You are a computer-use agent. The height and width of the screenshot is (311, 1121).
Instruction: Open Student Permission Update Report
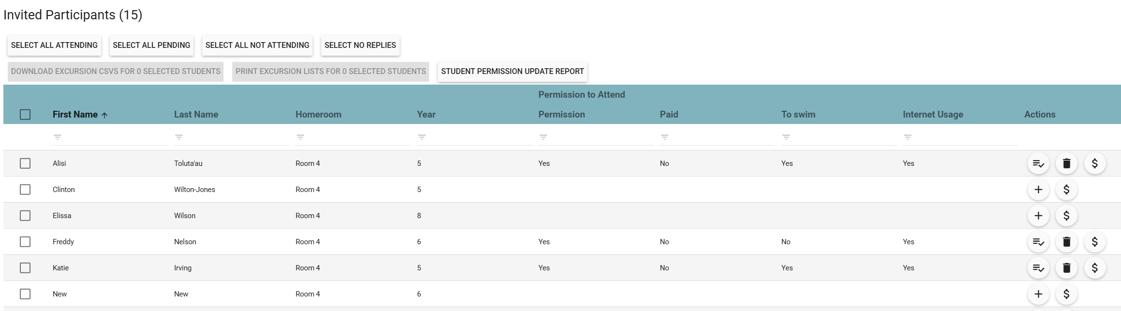[512, 72]
